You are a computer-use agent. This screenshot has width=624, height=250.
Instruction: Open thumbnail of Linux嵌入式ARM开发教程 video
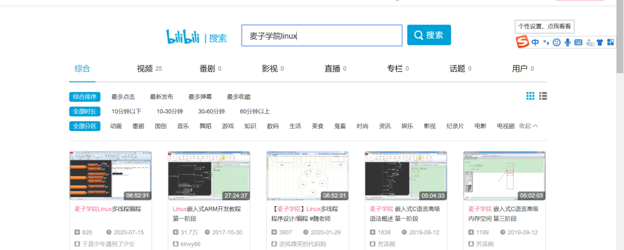coord(209,176)
